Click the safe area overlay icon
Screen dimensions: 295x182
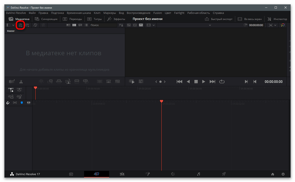point(270,25)
